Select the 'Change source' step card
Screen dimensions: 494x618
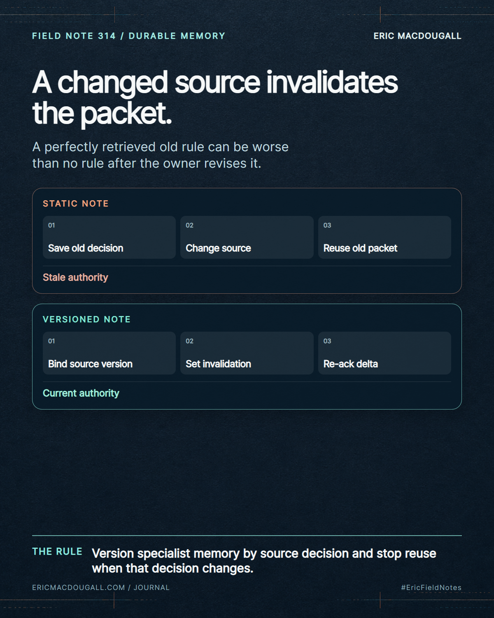(247, 237)
